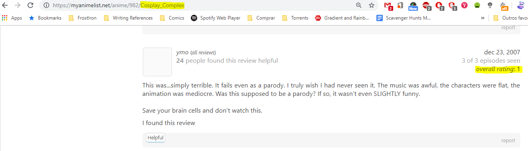Click the Adblock Plus ABP extension icon
This screenshot has height=151, width=528.
point(427,6)
